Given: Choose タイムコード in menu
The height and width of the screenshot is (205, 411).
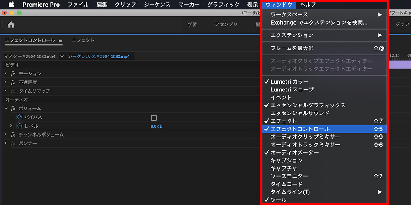Looking at the screenshot, I should click(x=325, y=184).
